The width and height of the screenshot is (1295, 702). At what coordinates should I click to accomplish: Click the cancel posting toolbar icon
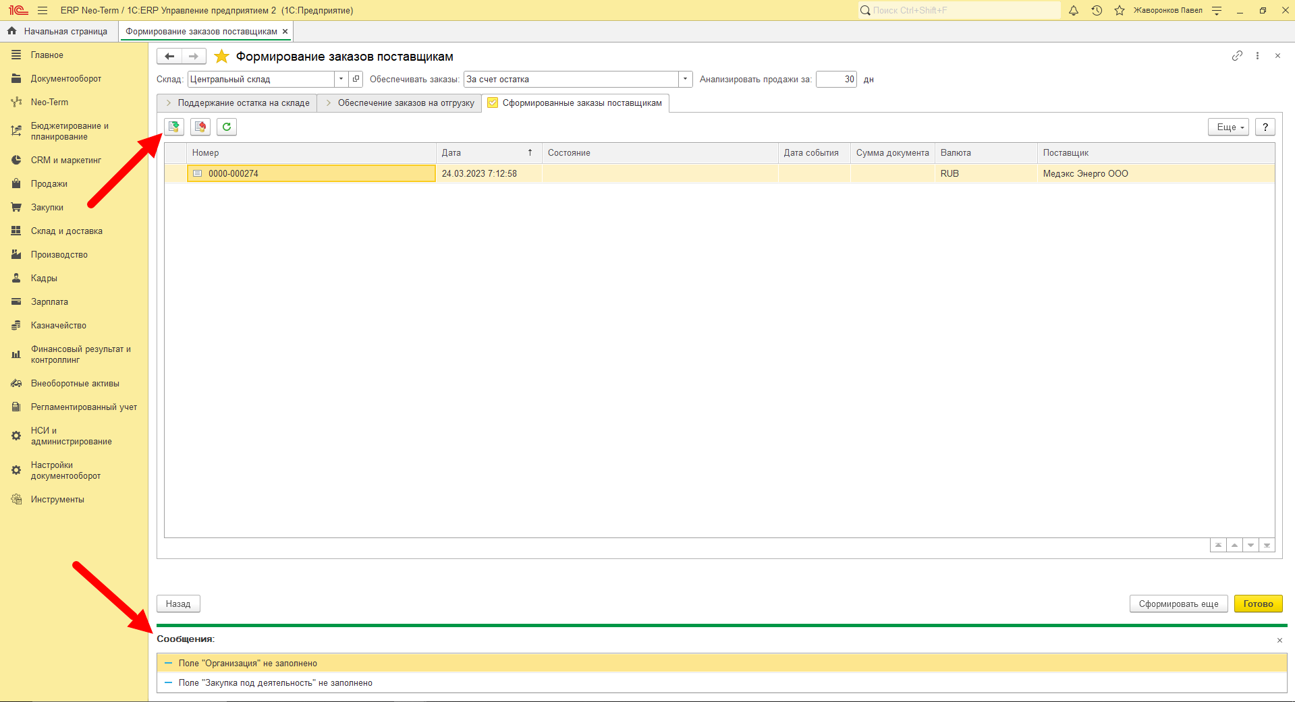point(200,127)
